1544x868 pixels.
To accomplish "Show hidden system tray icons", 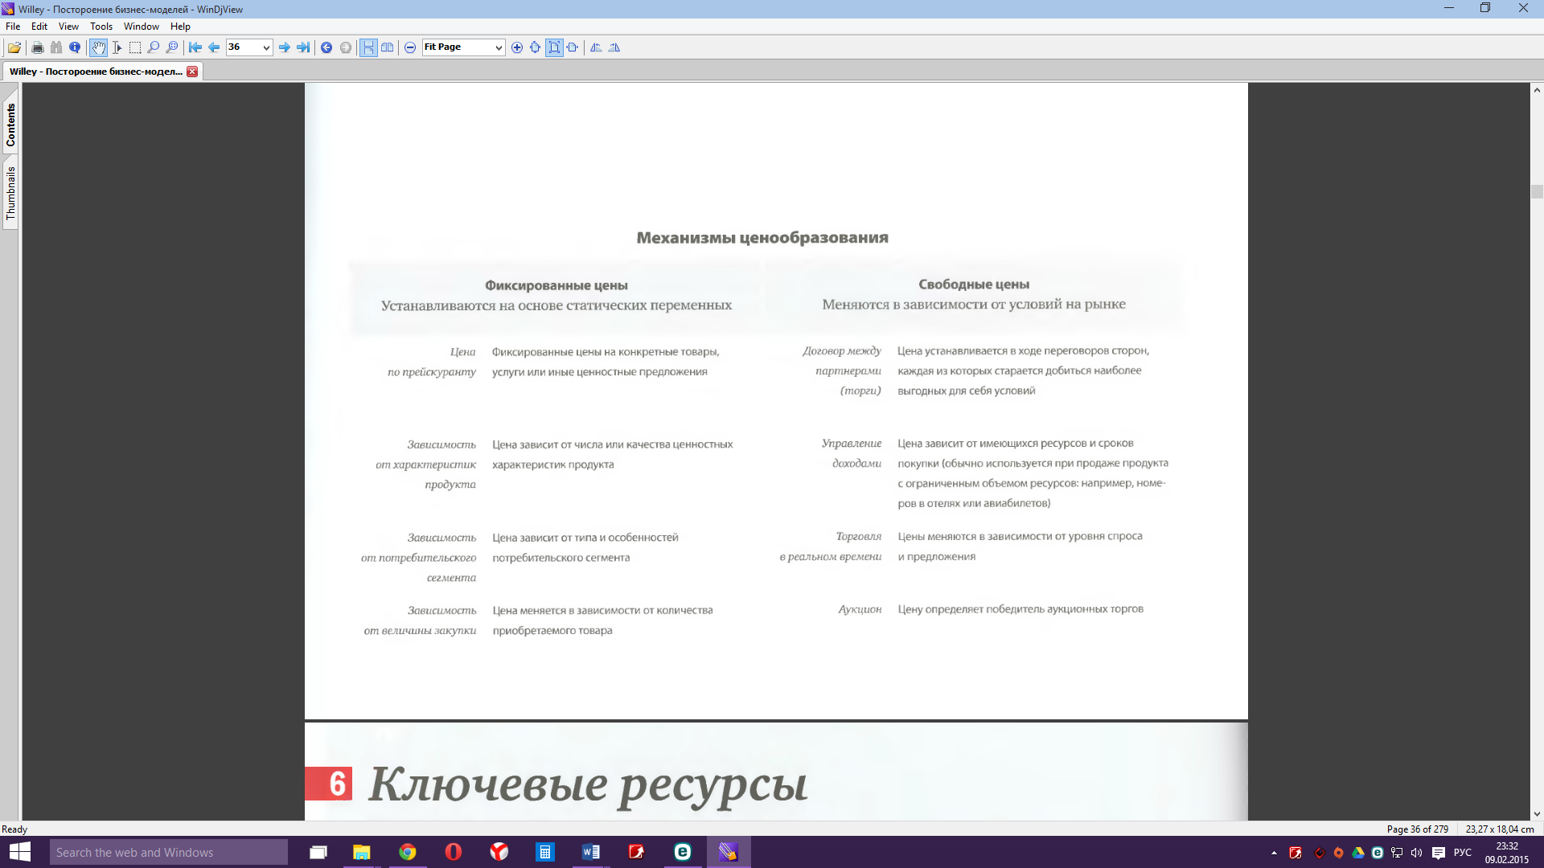I will pos(1274,853).
